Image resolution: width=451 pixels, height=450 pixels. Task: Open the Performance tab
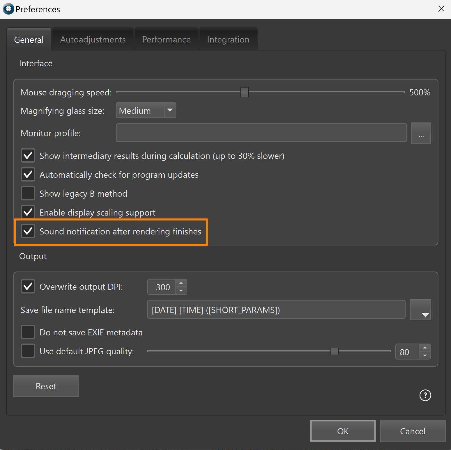(x=166, y=40)
